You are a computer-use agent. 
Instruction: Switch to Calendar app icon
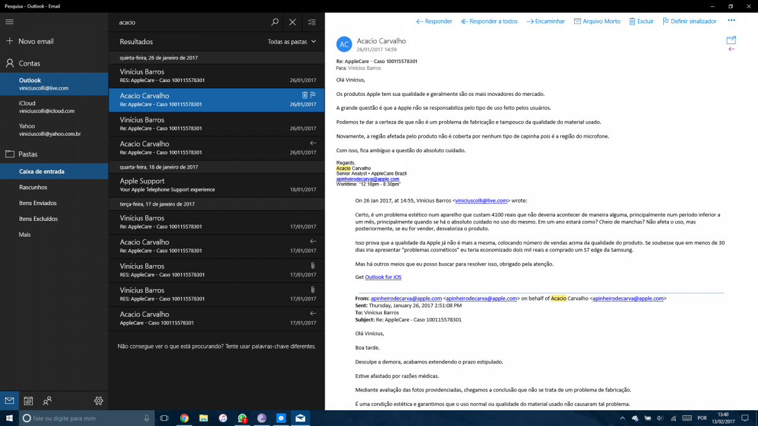tap(28, 401)
